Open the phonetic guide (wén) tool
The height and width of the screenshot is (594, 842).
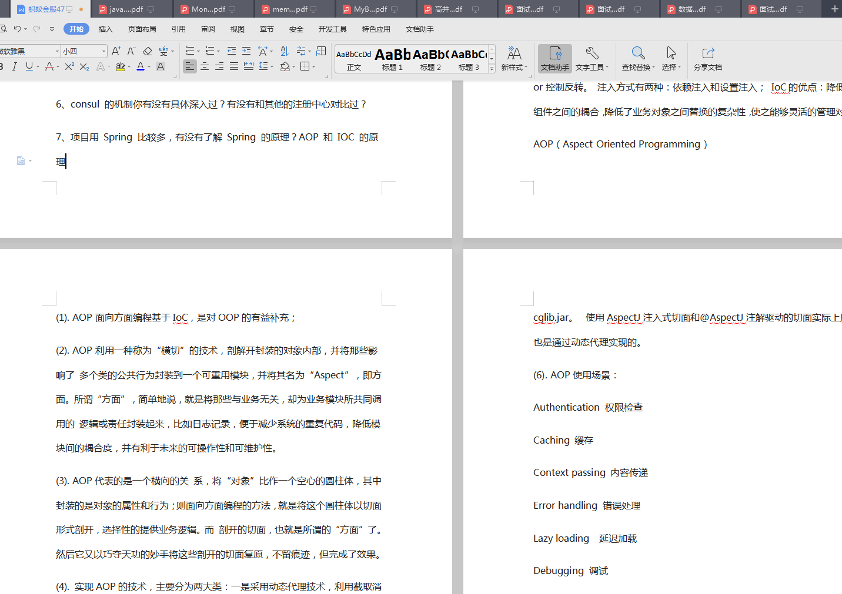click(x=163, y=52)
